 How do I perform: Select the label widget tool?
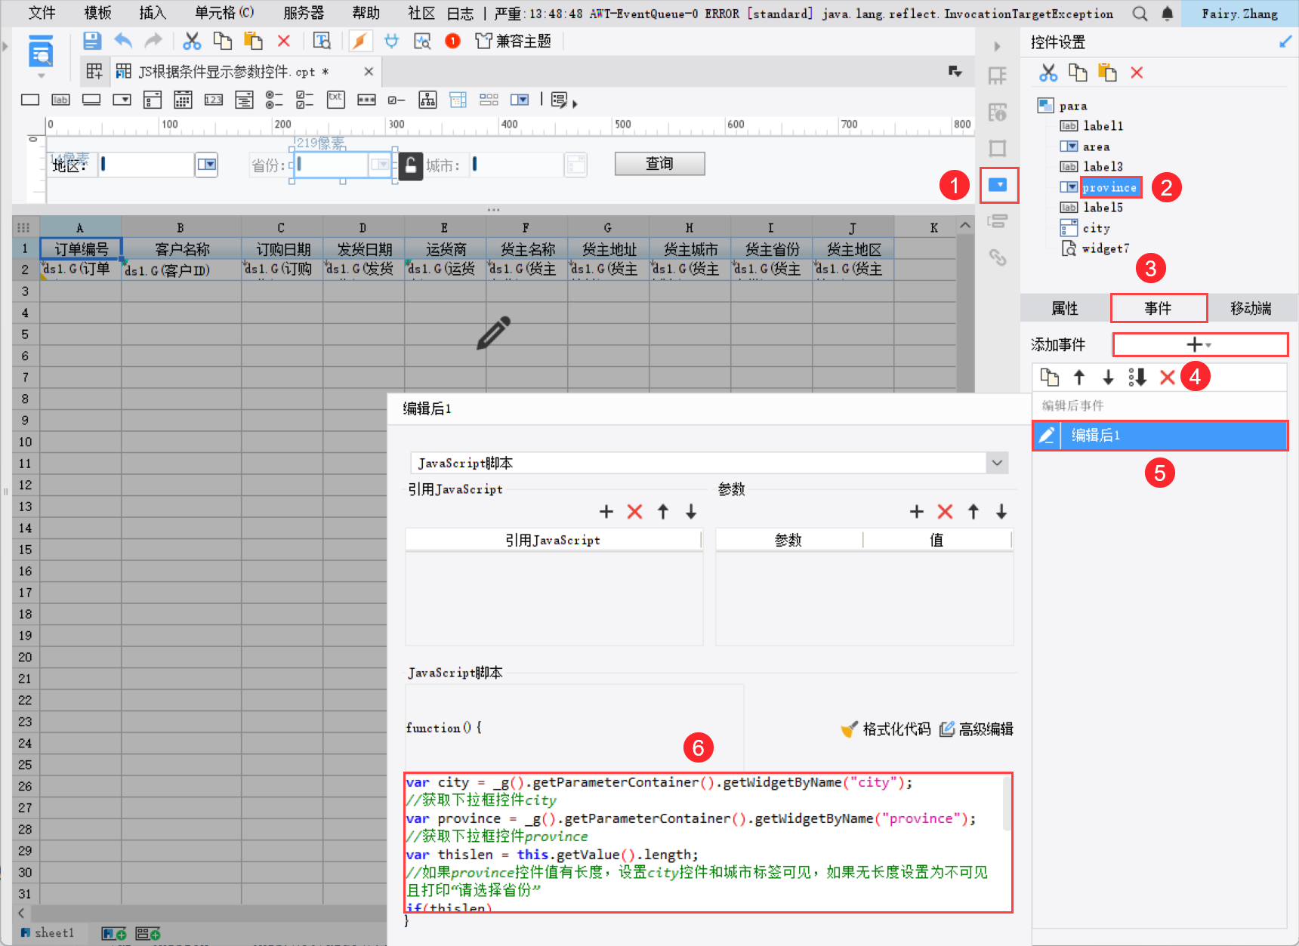click(60, 100)
